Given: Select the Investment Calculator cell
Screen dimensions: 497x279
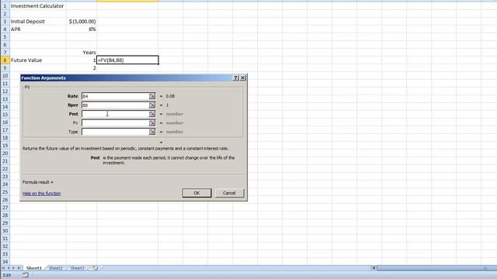Looking at the screenshot, I should click(x=38, y=6).
